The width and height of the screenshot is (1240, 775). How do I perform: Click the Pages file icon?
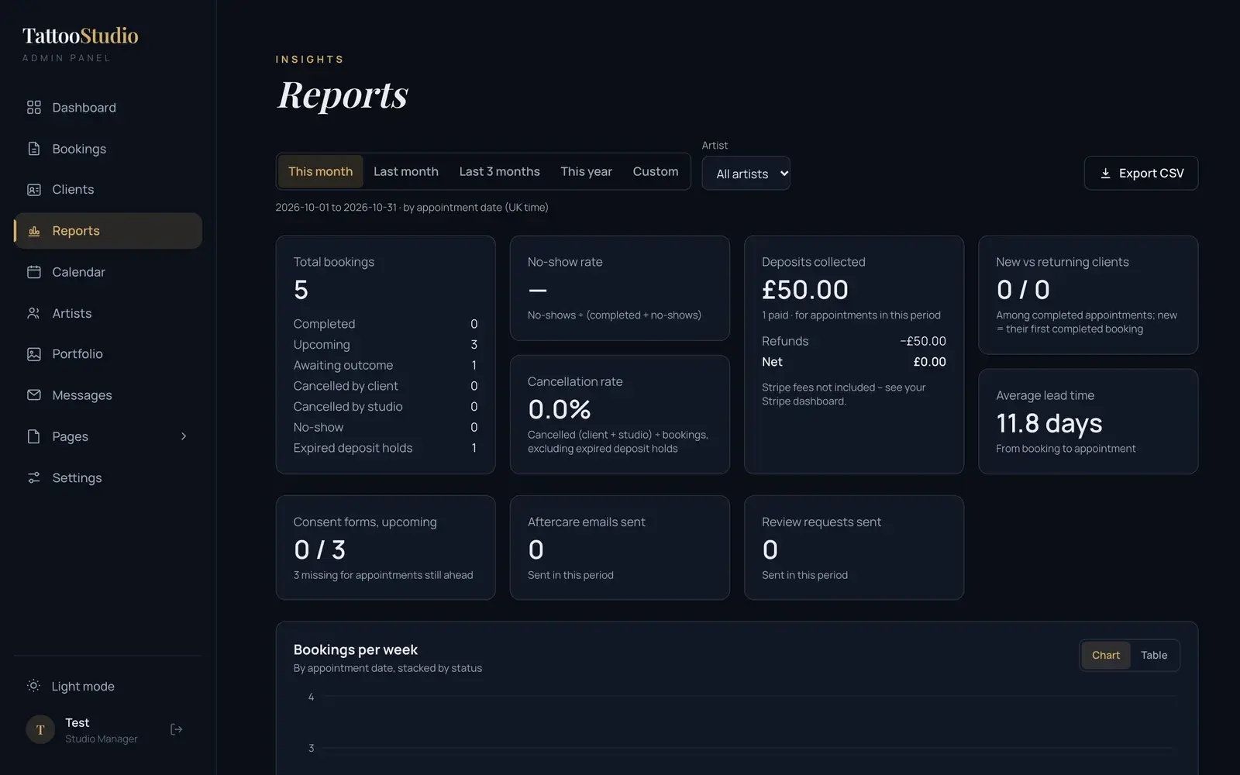(x=33, y=436)
